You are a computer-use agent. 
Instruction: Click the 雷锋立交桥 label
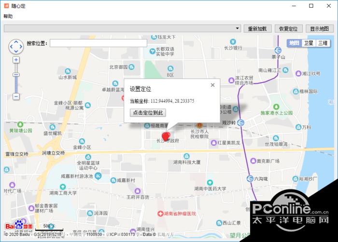(17, 154)
